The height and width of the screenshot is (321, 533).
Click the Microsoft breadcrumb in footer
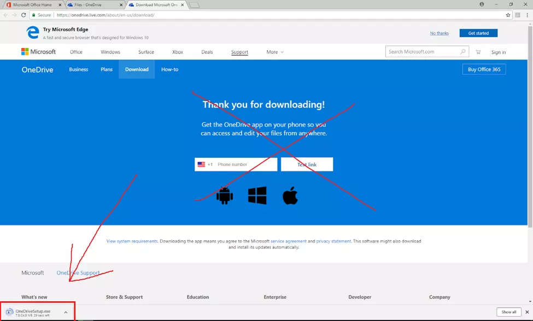(x=33, y=273)
